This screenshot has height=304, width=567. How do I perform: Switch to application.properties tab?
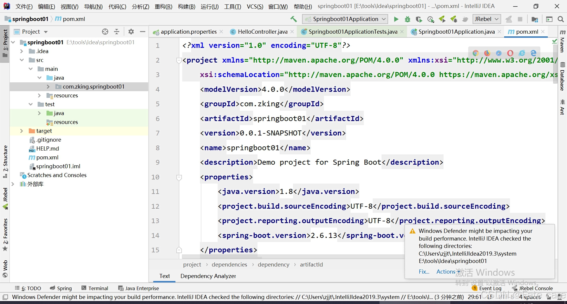tap(188, 32)
